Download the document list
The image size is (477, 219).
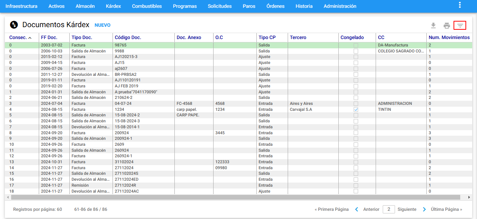[433, 25]
